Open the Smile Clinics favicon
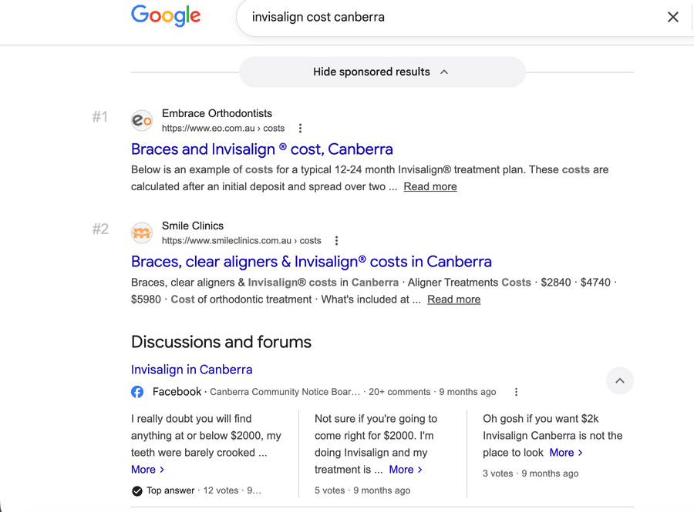 142,233
